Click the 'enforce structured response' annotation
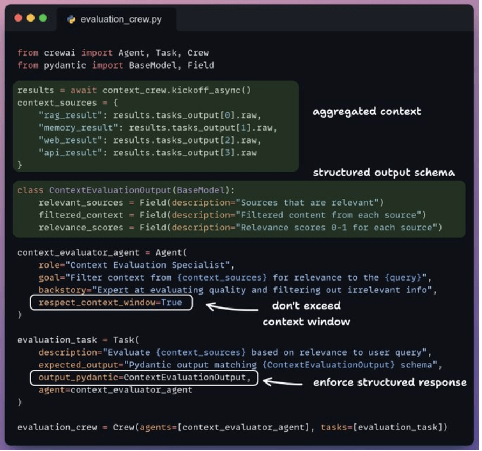482x451 pixels. point(390,382)
